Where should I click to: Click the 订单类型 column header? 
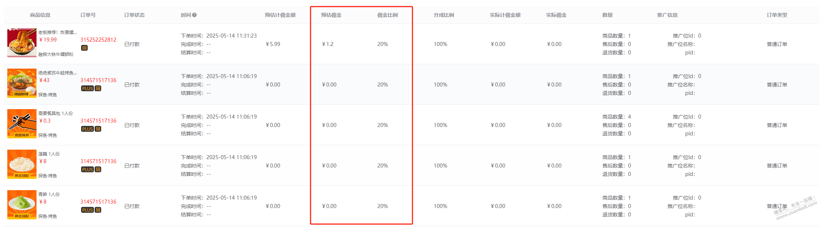pos(777,15)
